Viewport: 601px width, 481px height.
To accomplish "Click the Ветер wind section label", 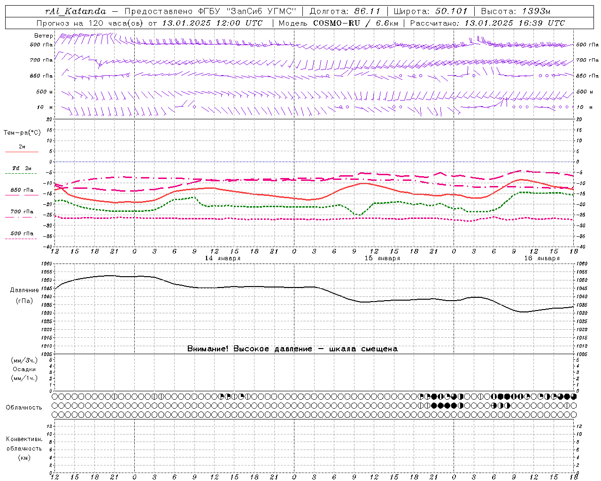I will pyautogui.click(x=44, y=36).
